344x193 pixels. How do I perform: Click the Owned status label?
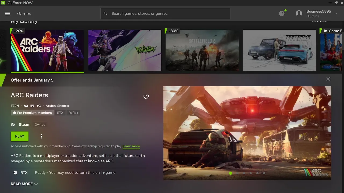(40, 125)
